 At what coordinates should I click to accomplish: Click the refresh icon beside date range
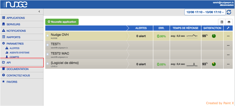coord(229,12)
